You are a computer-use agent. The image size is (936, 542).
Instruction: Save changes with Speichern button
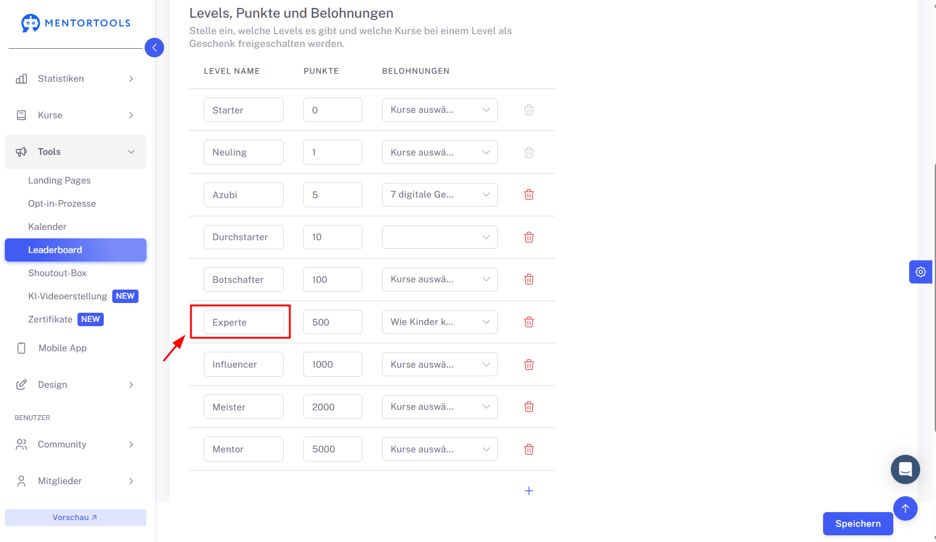tap(858, 524)
